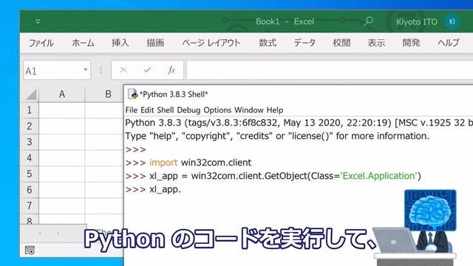This screenshot has height=266, width=473.
Task: Click the formula bar enter checkmark icon
Action: tap(147, 70)
